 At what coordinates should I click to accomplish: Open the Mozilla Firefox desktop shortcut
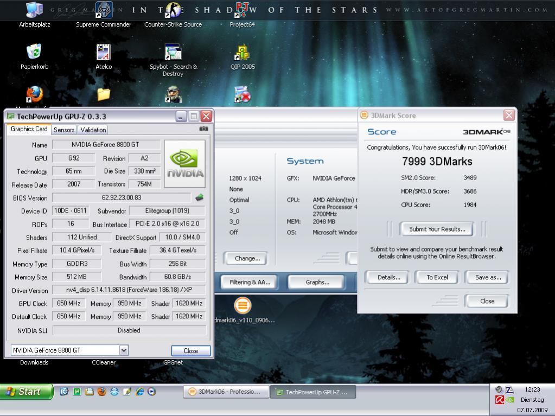[34, 94]
